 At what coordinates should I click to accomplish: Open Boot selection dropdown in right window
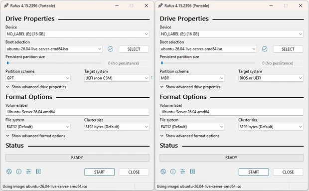tap(208, 49)
